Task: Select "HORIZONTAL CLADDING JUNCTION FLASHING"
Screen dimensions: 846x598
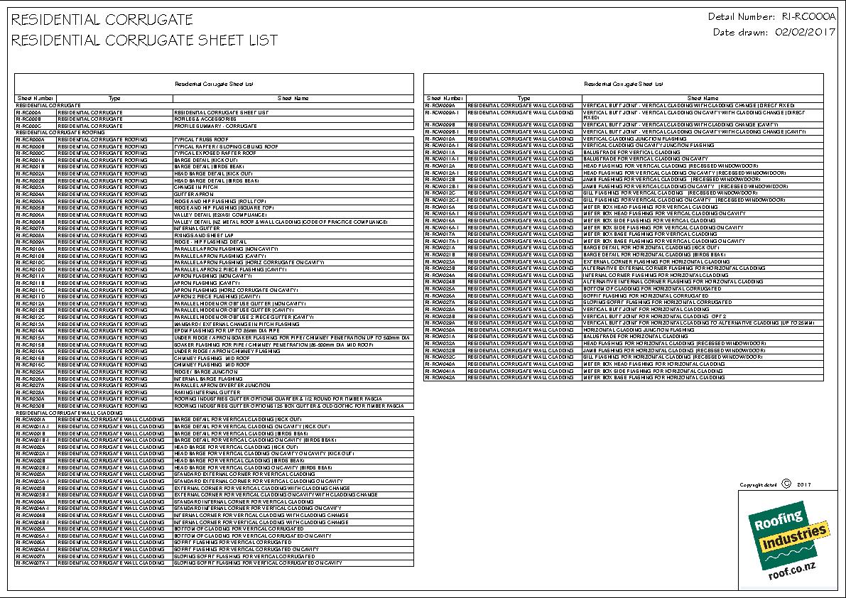Action: point(639,330)
